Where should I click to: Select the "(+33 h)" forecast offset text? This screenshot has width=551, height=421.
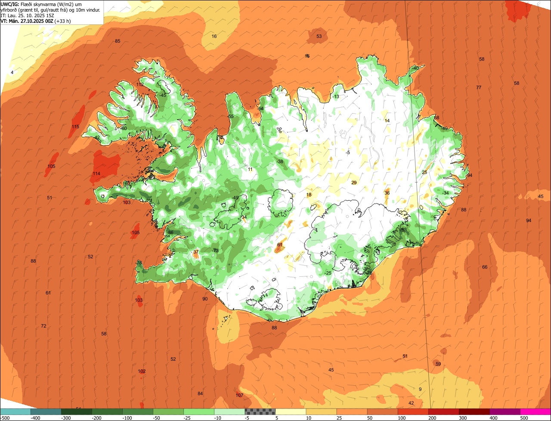pos(63,21)
